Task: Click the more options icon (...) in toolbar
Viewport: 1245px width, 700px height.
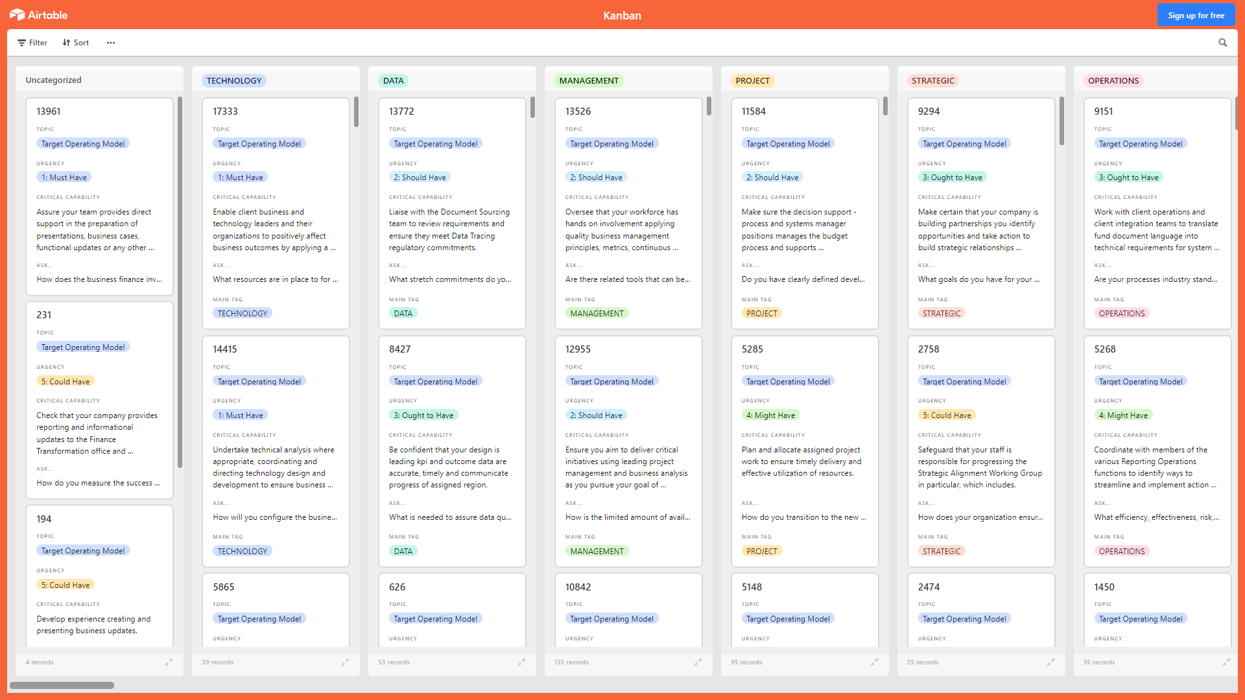Action: pyautogui.click(x=110, y=43)
